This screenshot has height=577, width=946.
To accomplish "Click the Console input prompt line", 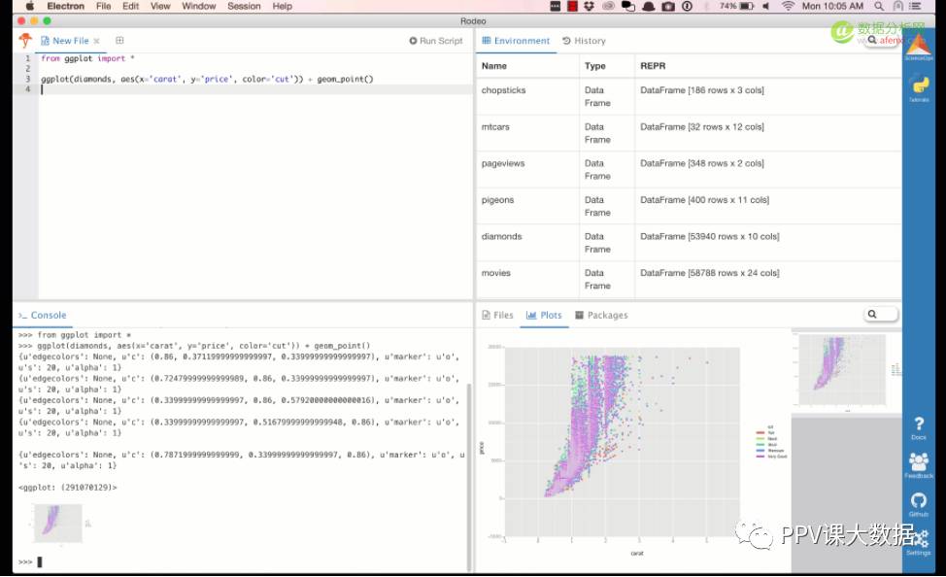I will click(x=241, y=561).
